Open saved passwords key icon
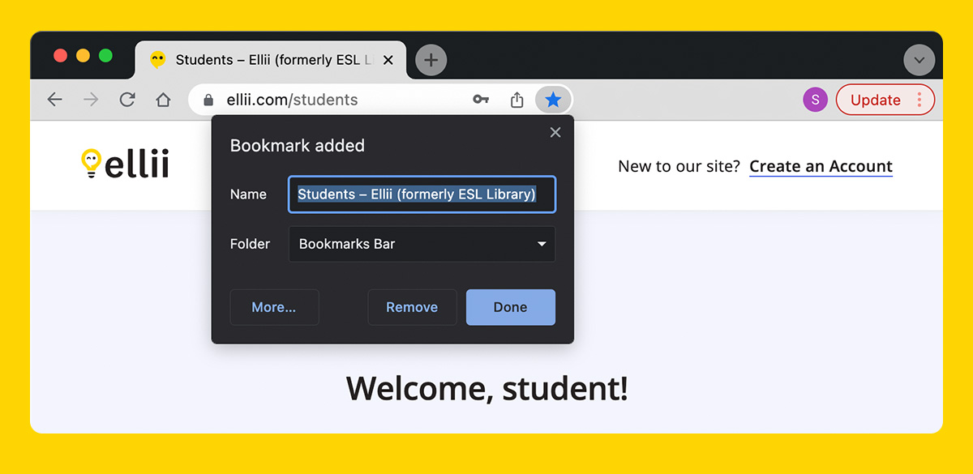Screen dimensions: 973x474 pos(481,100)
